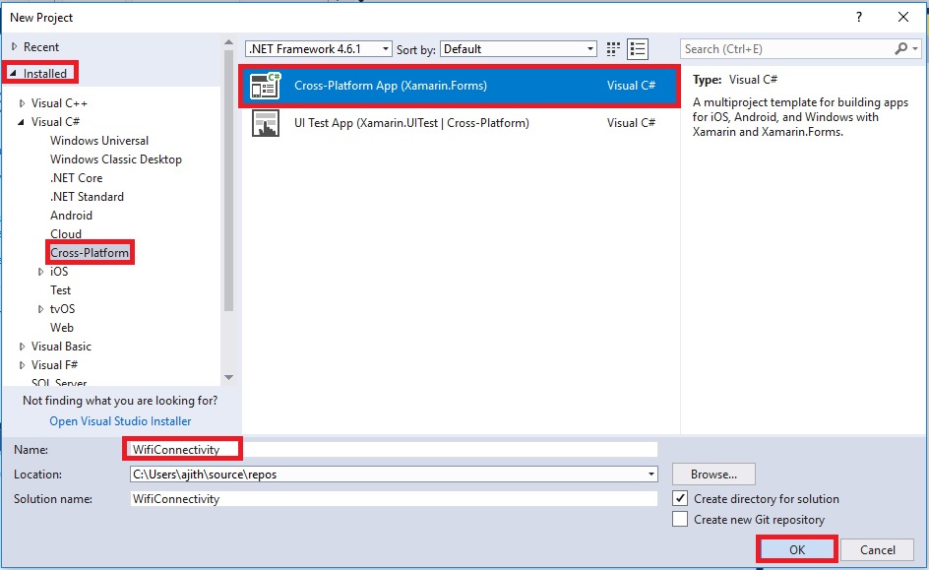This screenshot has width=929, height=570.
Task: Click the Solution name input field
Action: [x=394, y=499]
